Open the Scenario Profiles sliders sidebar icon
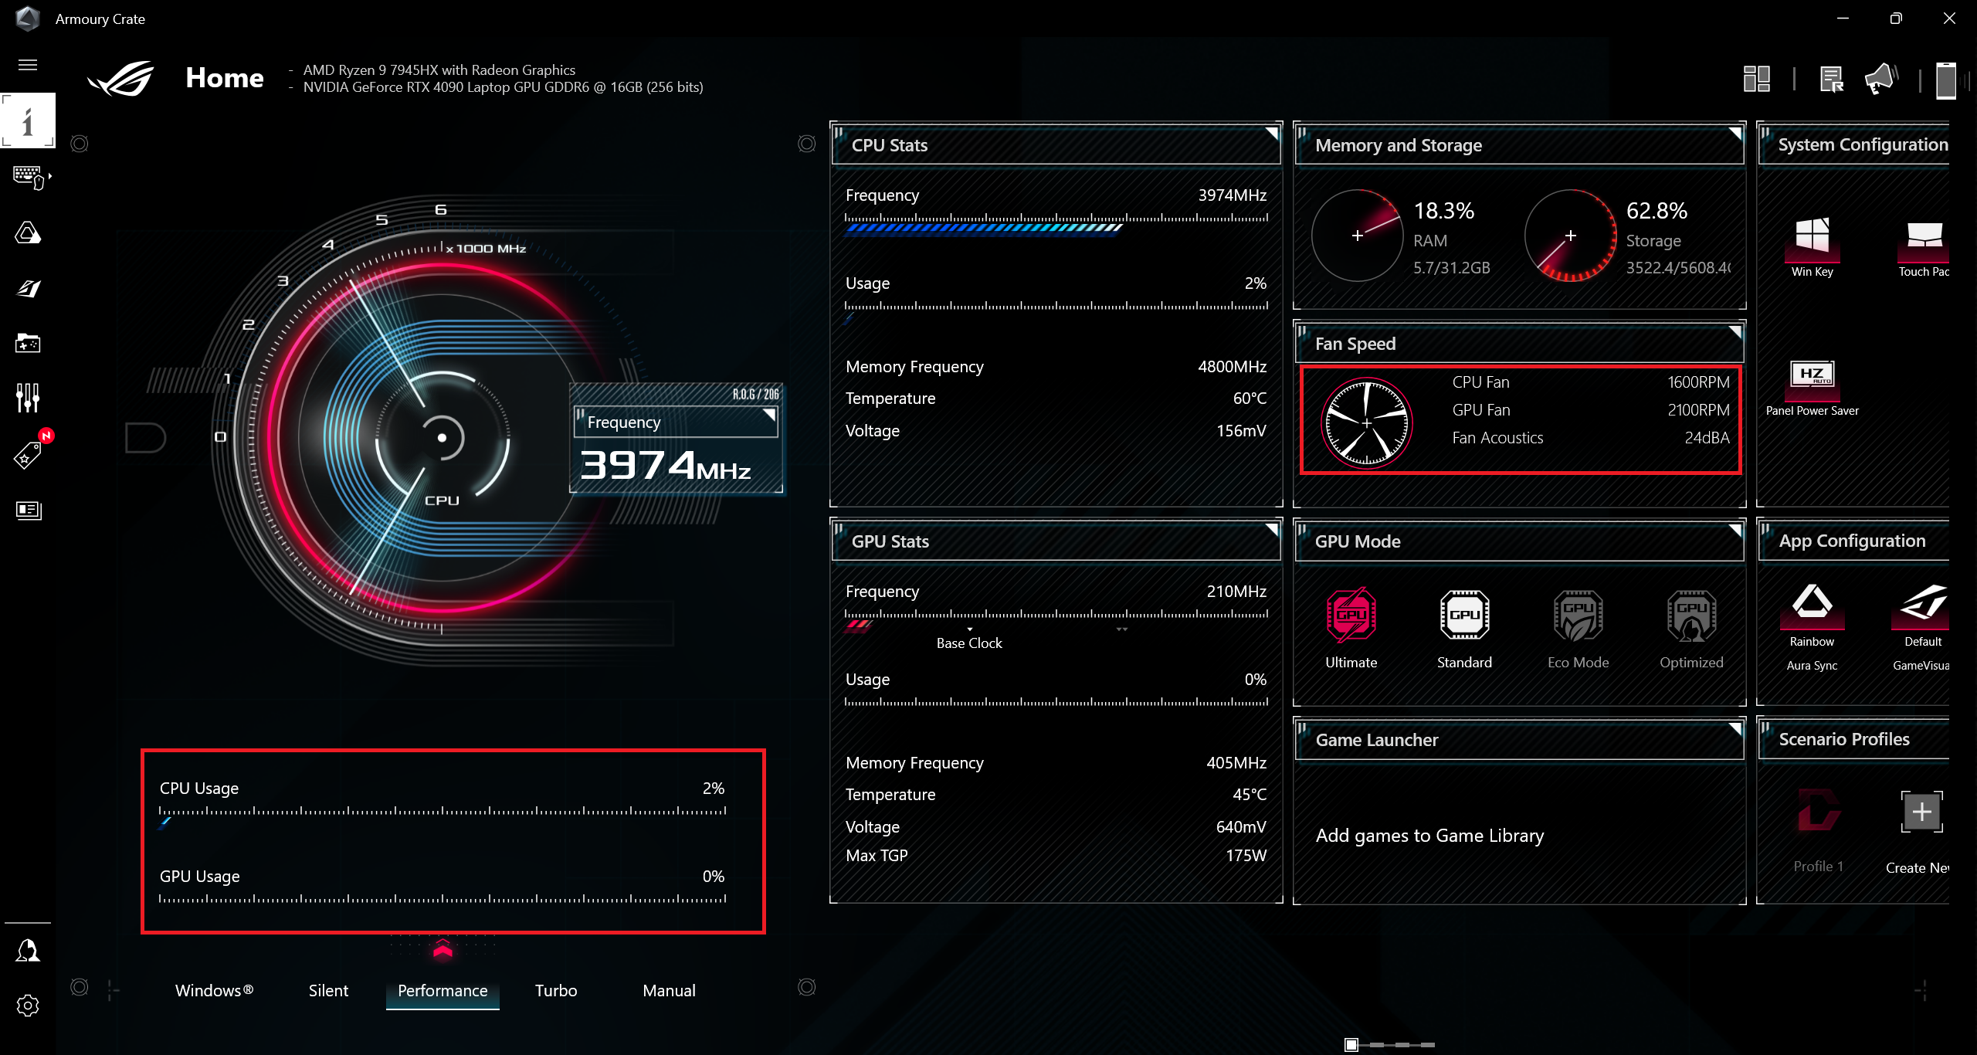Image resolution: width=1977 pixels, height=1055 pixels. (x=28, y=398)
